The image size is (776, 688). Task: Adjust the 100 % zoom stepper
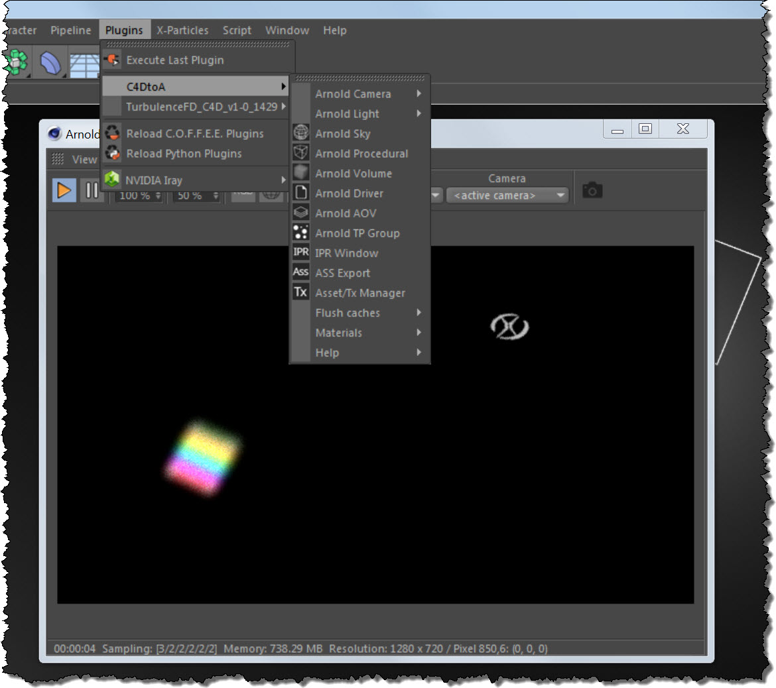point(158,196)
